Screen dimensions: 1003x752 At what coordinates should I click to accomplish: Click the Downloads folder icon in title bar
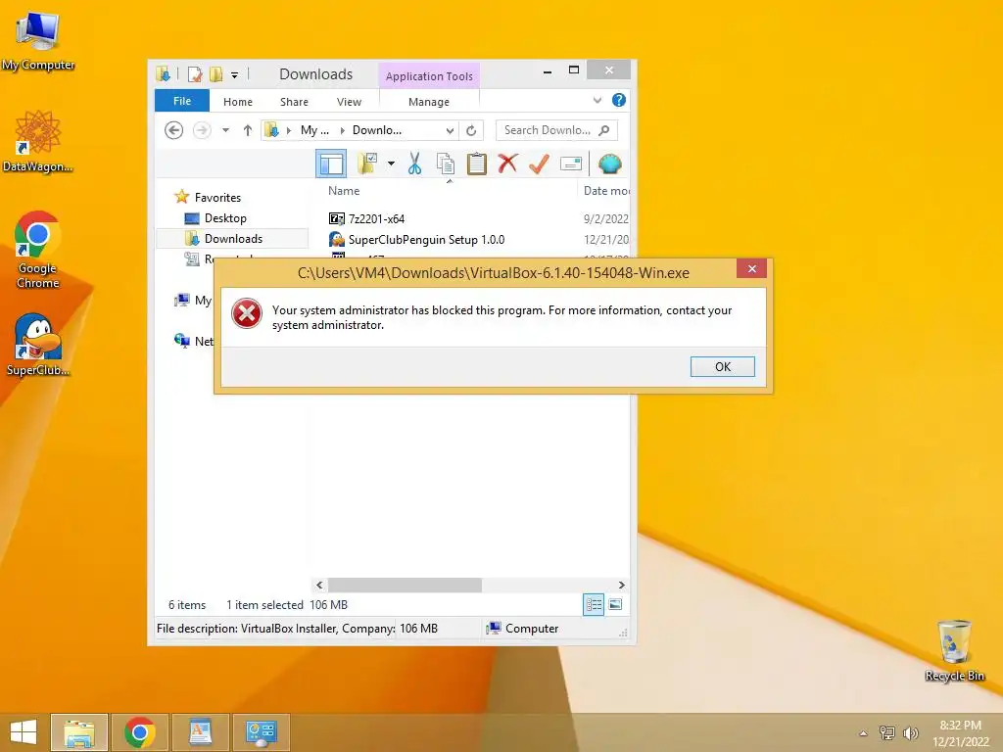pos(164,74)
